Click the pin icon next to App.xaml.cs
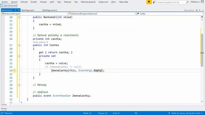 [197, 10]
